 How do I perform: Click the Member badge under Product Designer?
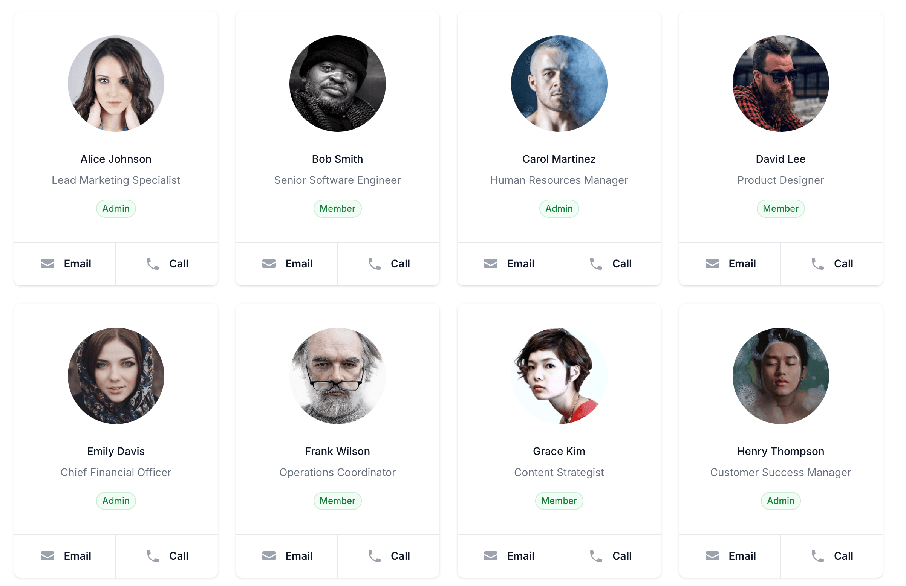point(781,209)
